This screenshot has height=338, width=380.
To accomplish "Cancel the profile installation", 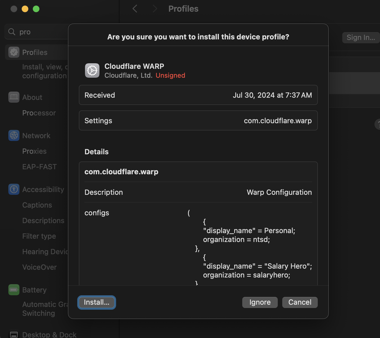I will pos(300,302).
